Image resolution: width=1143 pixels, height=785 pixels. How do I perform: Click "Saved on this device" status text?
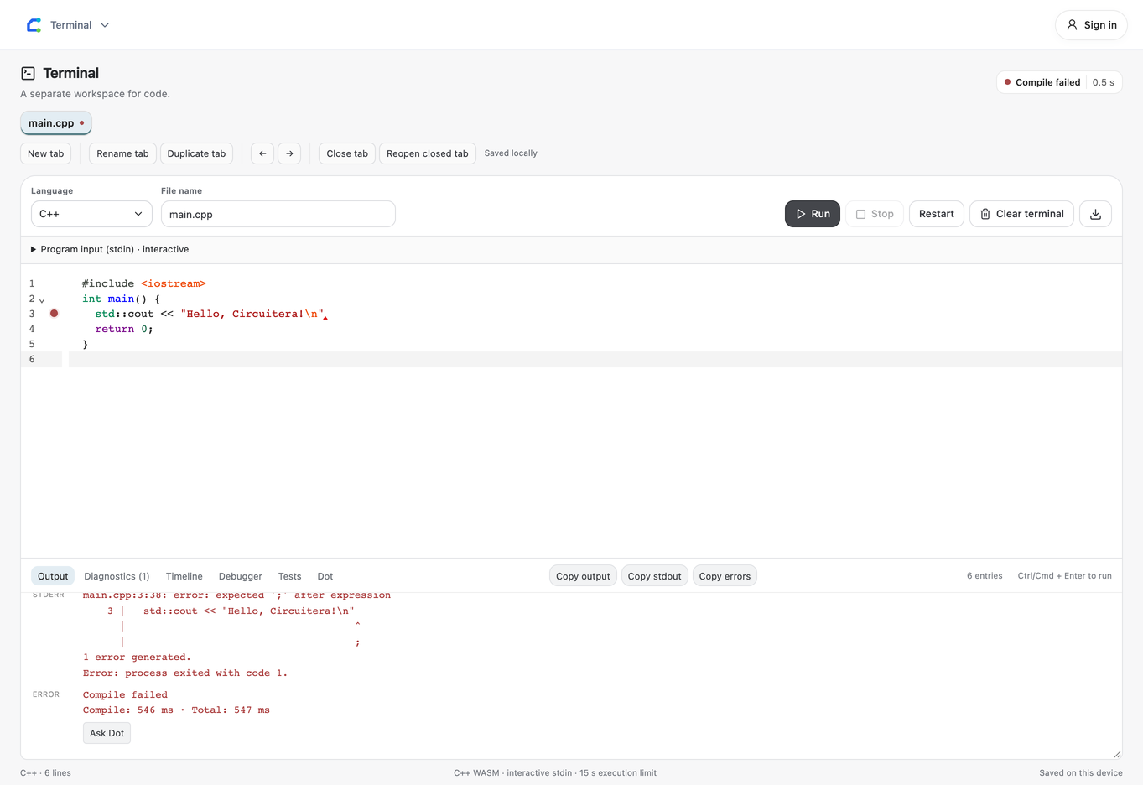tap(1080, 773)
